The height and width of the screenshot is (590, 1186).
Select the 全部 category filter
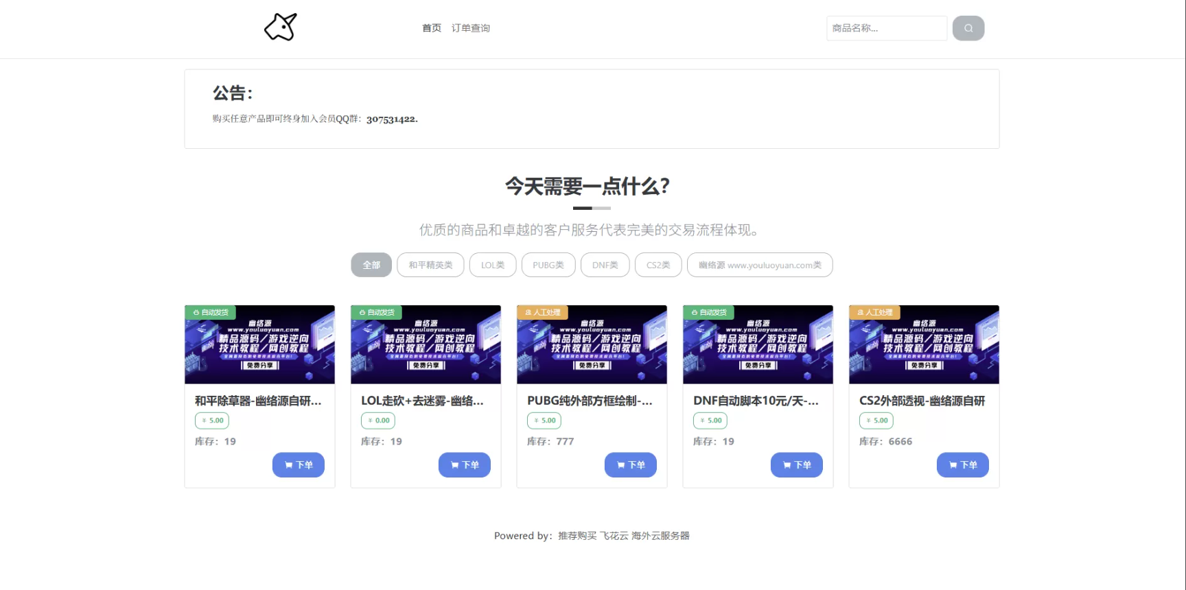click(371, 265)
